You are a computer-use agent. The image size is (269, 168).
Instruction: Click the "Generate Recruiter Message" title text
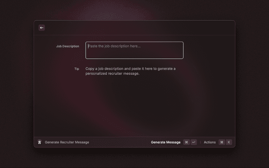click(x=67, y=142)
